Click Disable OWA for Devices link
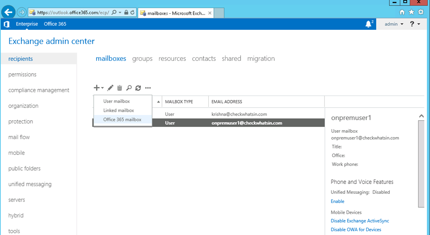The image size is (430, 235). (356, 230)
